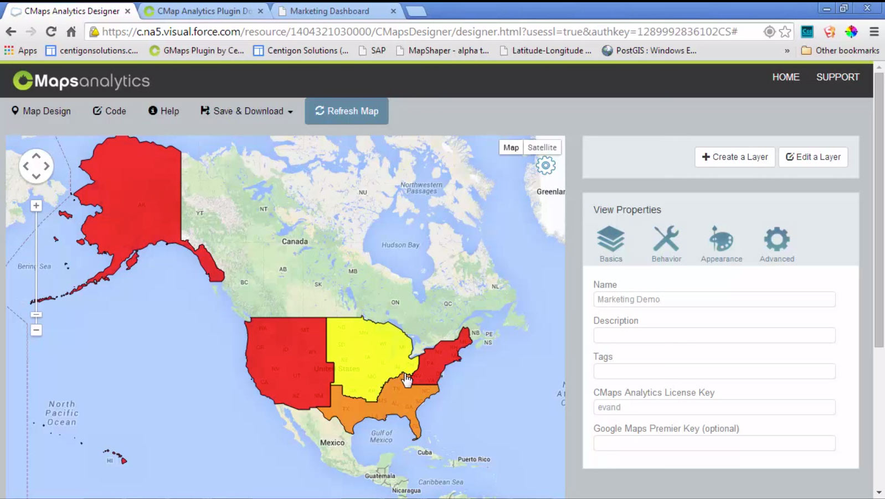Screen dimensions: 885x499
Task: Switch to the Satellite view type
Action: click(x=542, y=148)
